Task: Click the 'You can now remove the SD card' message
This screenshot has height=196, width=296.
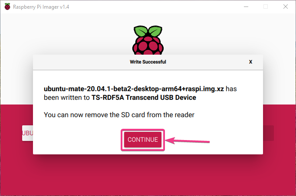Action: click(x=119, y=115)
